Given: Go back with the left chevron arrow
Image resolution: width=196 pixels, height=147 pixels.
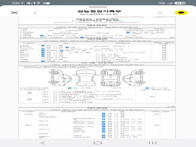Looking at the screenshot, I should [36, 13].
